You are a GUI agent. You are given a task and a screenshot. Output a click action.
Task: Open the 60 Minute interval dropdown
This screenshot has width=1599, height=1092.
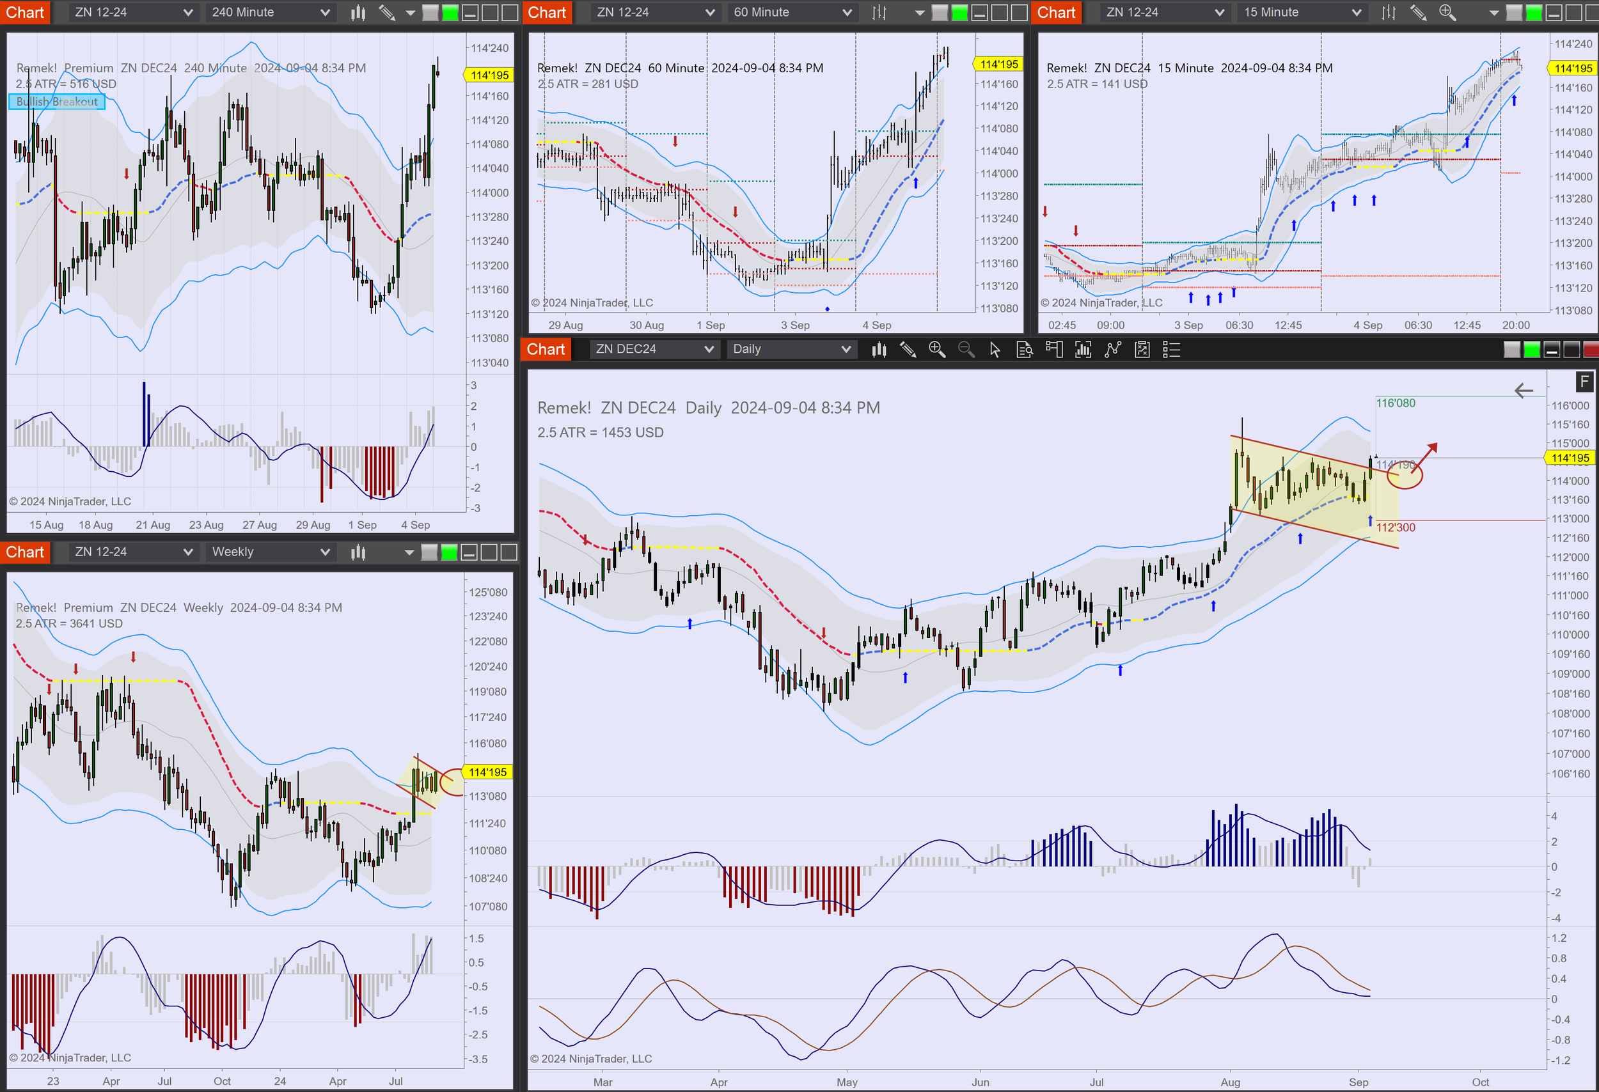pyautogui.click(x=792, y=12)
